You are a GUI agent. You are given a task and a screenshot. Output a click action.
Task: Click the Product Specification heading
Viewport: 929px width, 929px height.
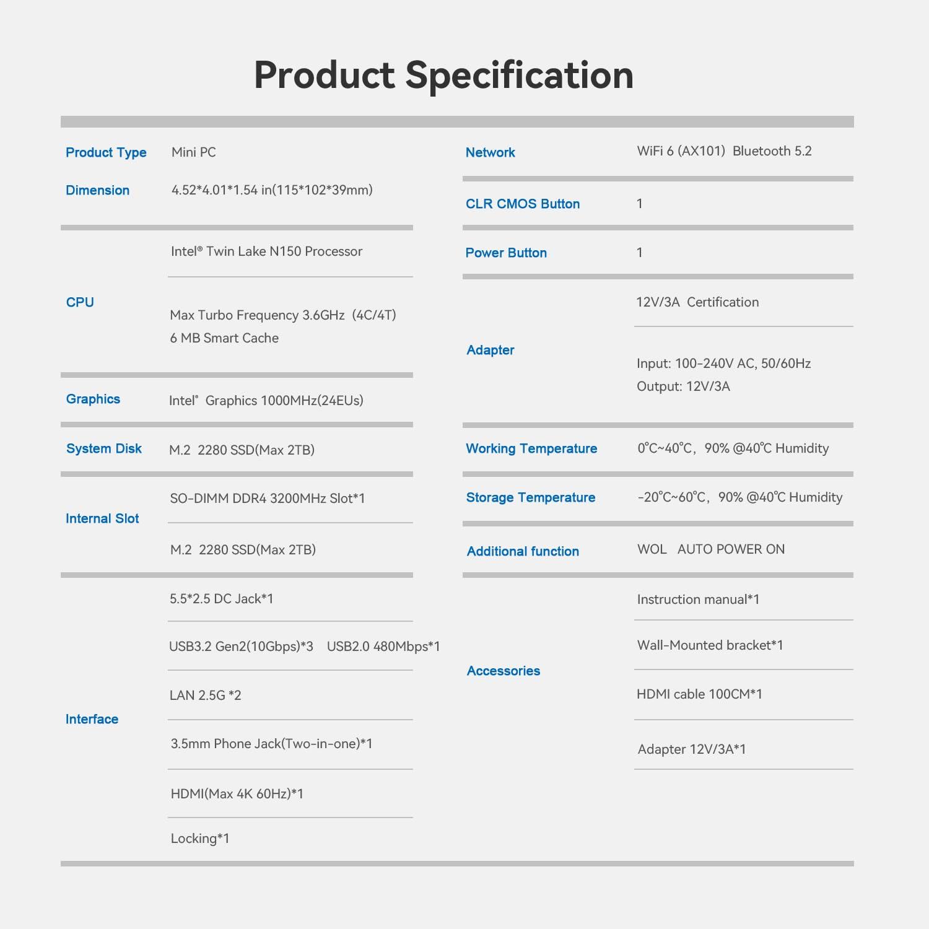(x=443, y=76)
